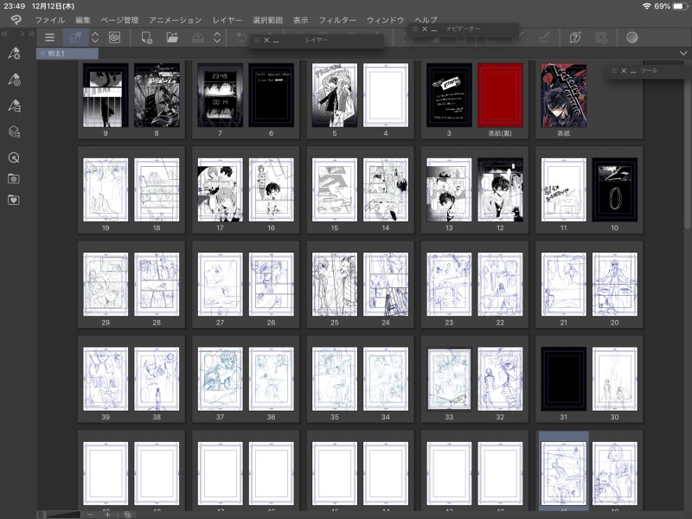The image size is (692, 519).
Task: Select page 9 thumbnail
Action: 106,95
